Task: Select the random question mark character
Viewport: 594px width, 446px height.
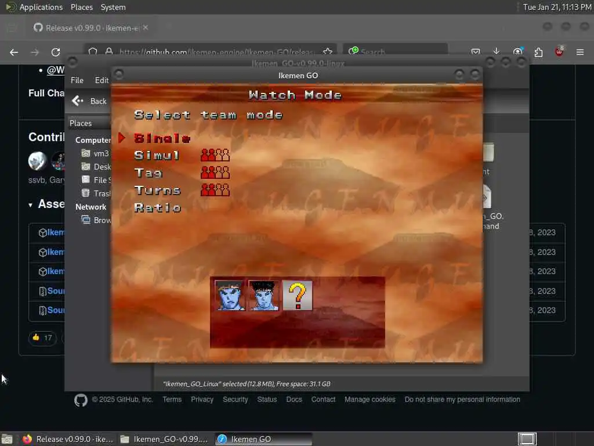Action: [x=298, y=296]
